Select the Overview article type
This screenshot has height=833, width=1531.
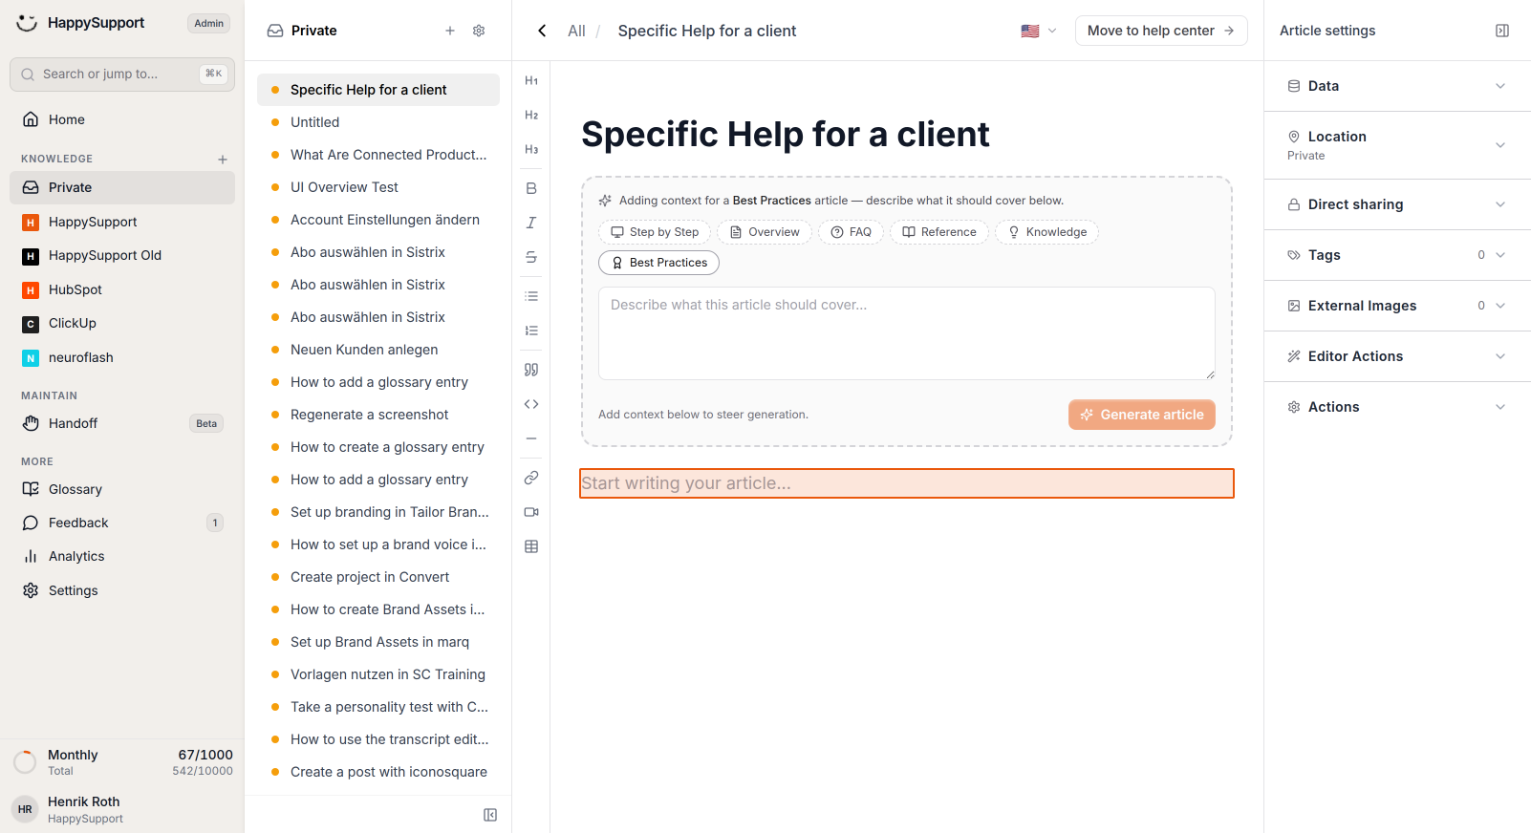[765, 232]
